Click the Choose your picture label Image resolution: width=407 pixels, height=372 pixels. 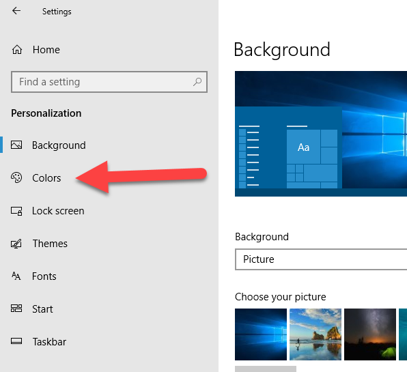tap(281, 297)
